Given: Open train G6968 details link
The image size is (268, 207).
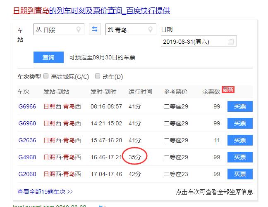Looking at the screenshot, I should coord(27,123).
